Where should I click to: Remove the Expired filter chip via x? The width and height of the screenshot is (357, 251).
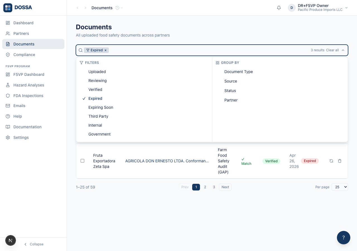point(105,50)
